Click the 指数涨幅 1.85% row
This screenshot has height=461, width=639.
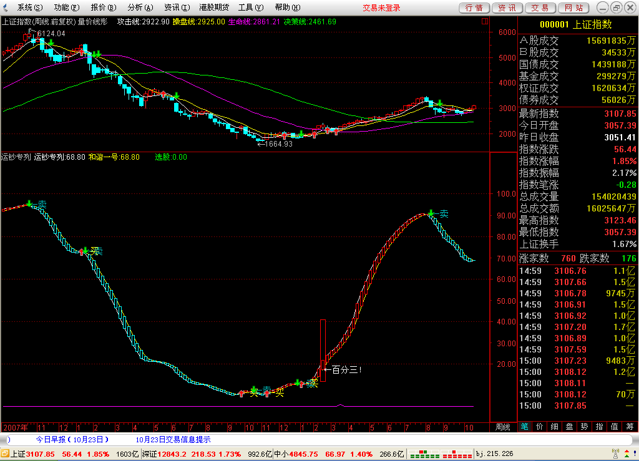577,161
